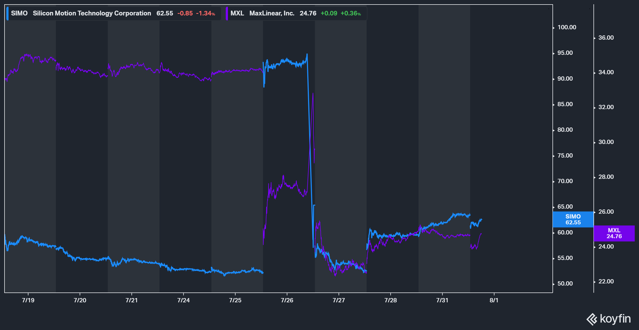Click the 50.00 tick on SIMO axis
Screen dimensions: 639x330
(x=565, y=283)
